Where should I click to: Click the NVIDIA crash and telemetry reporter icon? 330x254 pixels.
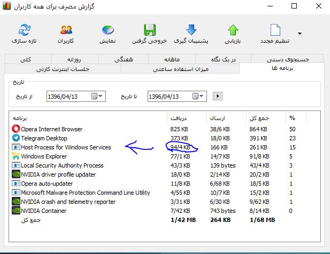[x=16, y=202]
